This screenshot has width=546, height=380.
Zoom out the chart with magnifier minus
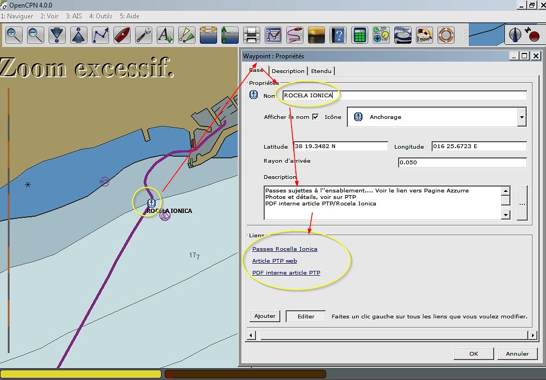coord(35,35)
